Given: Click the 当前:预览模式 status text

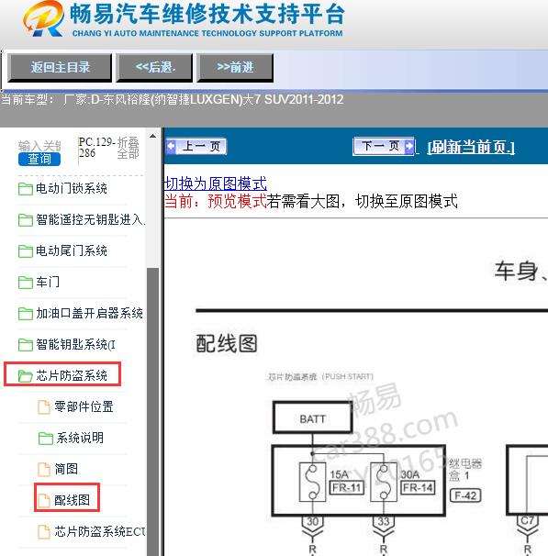Looking at the screenshot, I should pos(216,201).
